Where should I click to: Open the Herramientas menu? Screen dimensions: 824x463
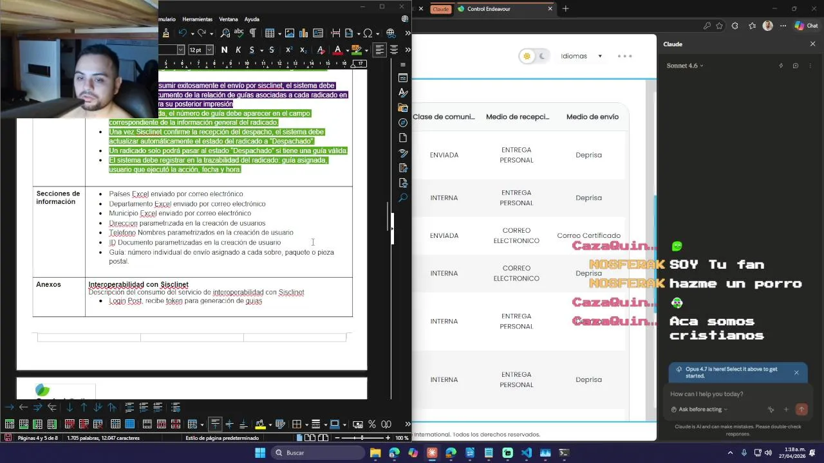point(197,19)
